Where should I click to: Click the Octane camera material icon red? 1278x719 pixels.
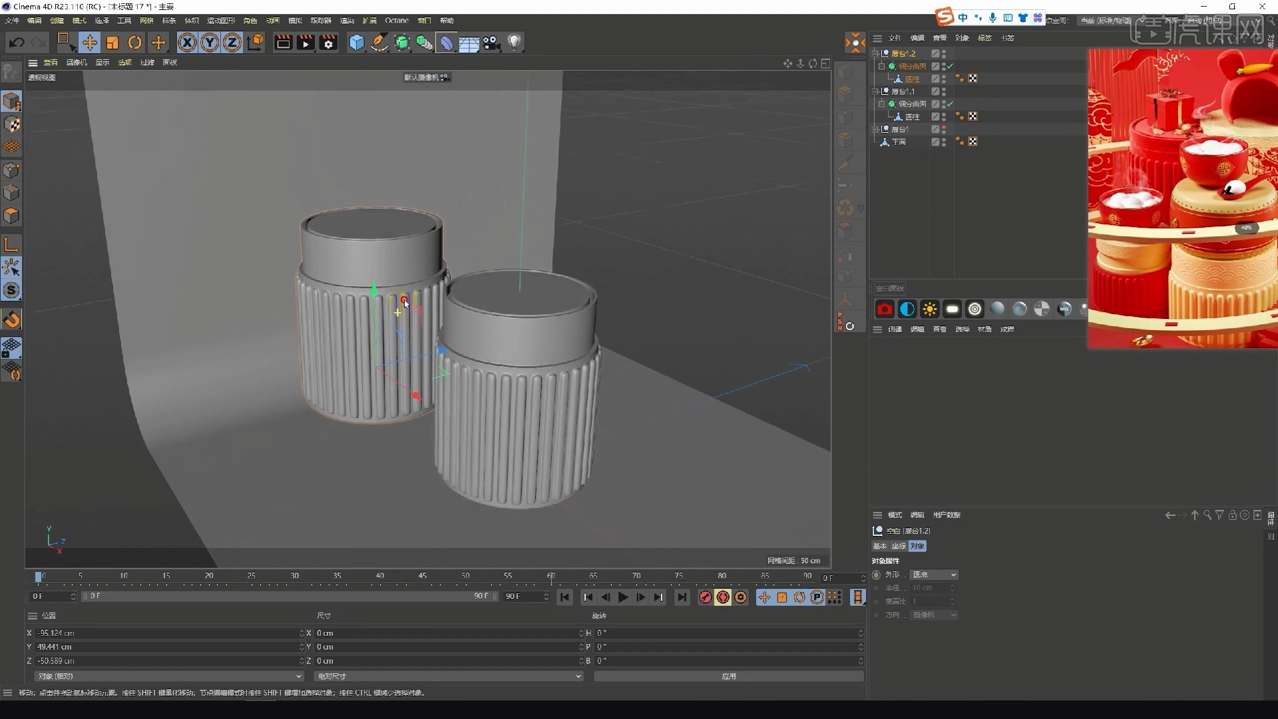[884, 309]
